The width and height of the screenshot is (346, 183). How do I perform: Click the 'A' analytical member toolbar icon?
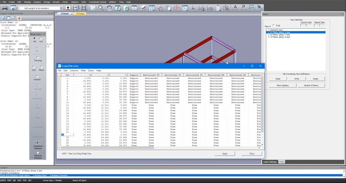(x=235, y=8)
